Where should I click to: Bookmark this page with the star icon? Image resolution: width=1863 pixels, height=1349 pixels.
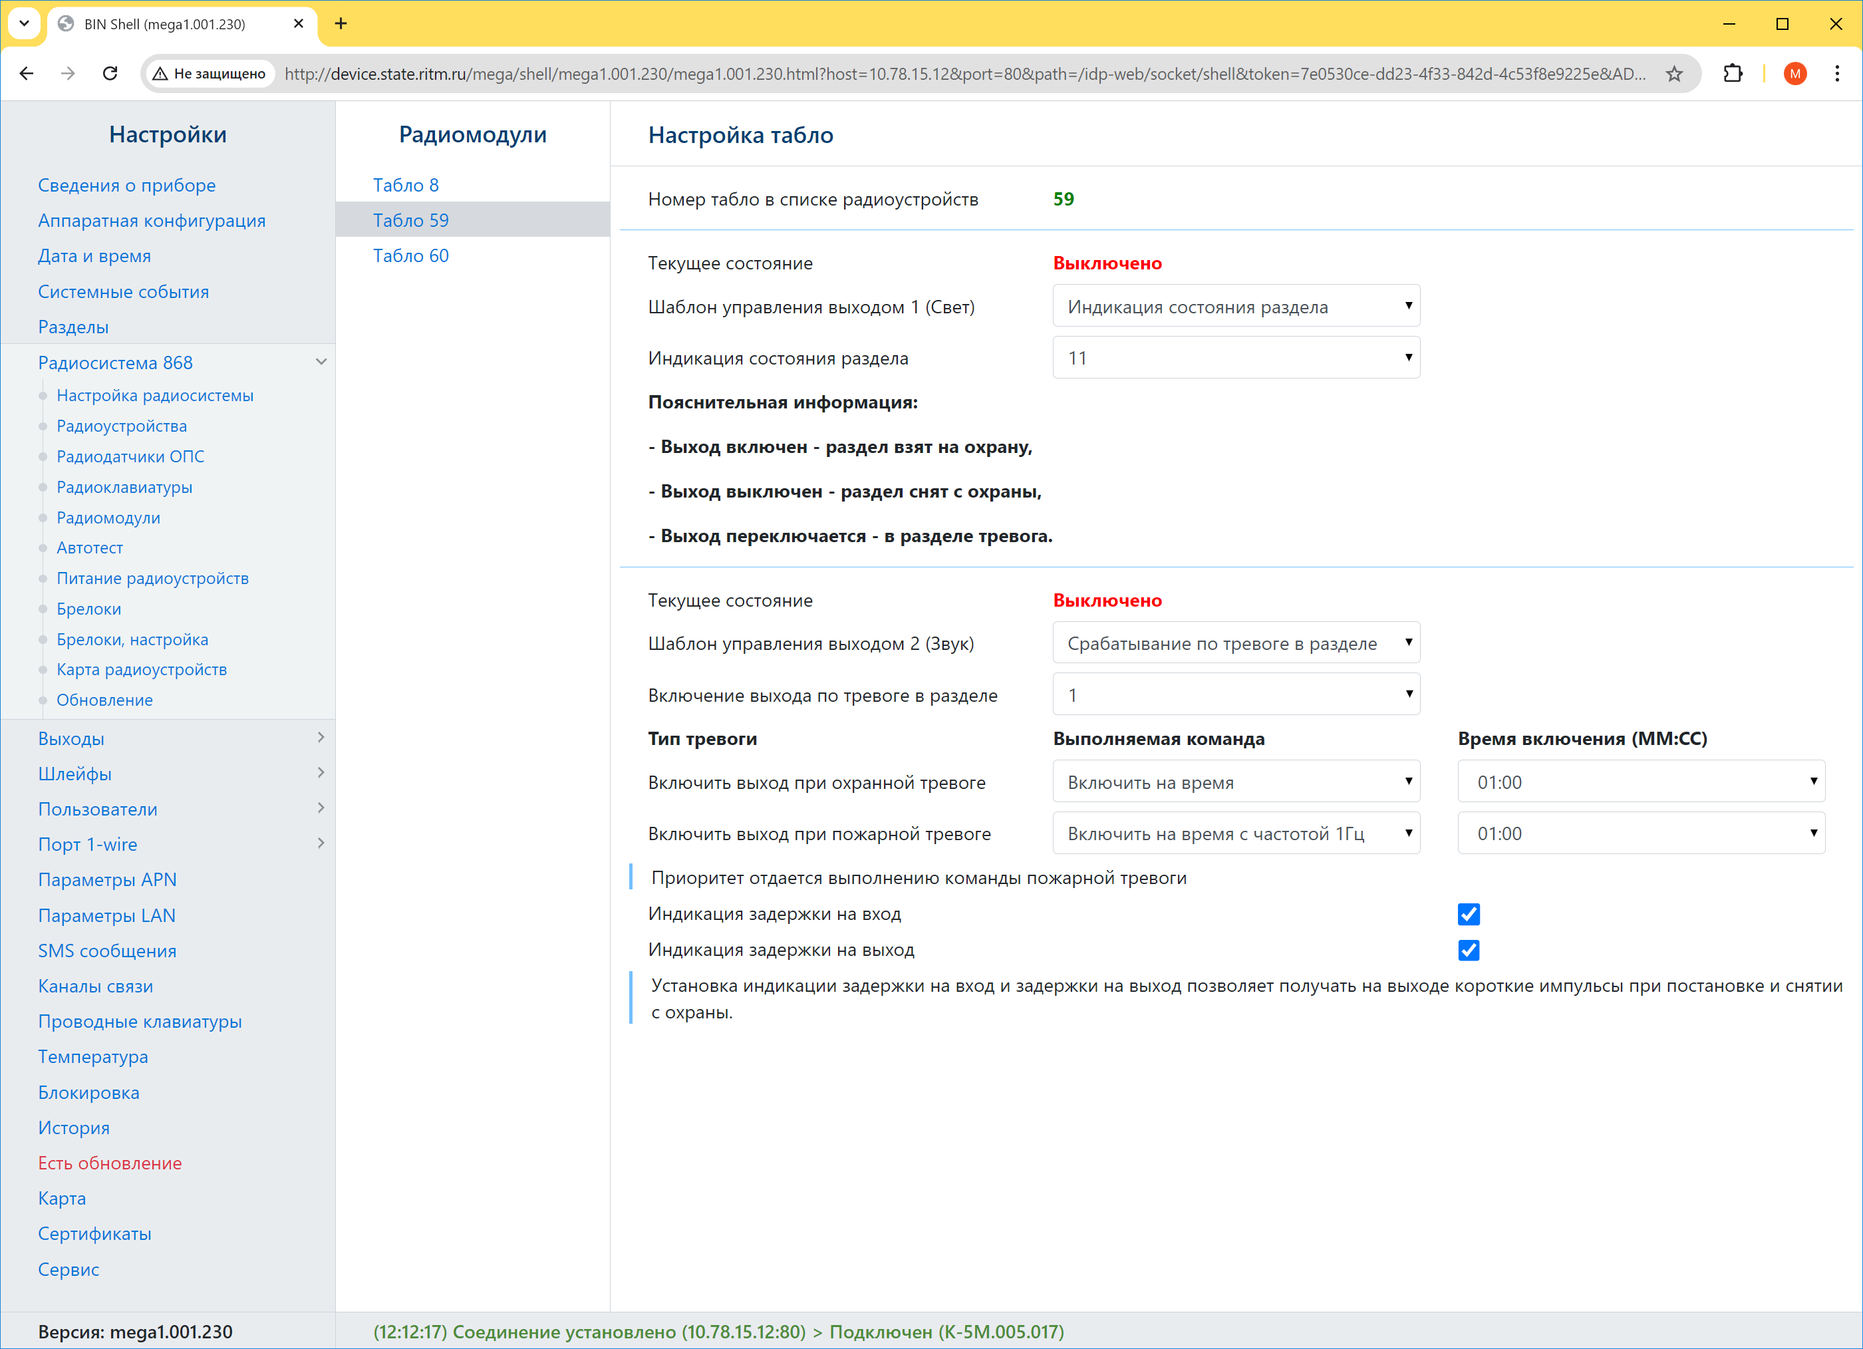point(1674,74)
